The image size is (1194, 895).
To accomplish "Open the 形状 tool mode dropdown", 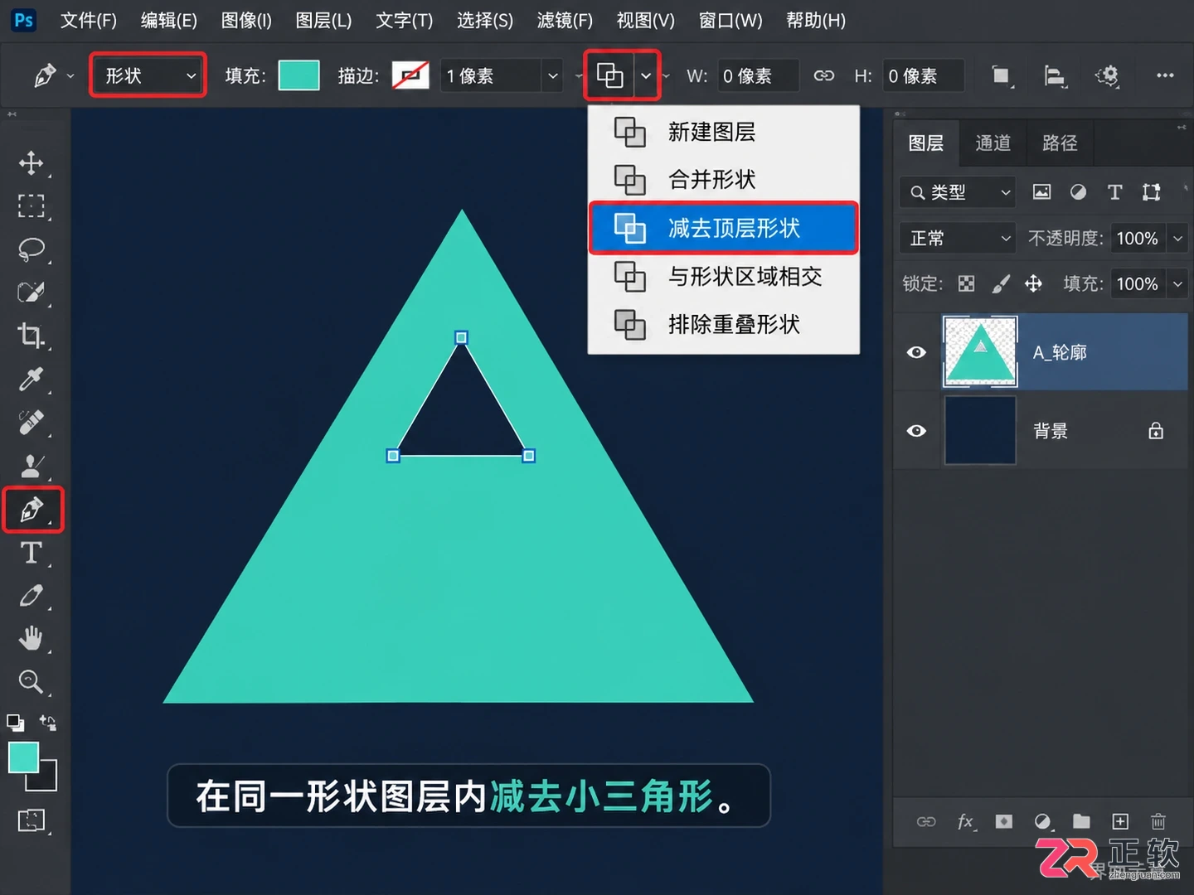I will [148, 75].
